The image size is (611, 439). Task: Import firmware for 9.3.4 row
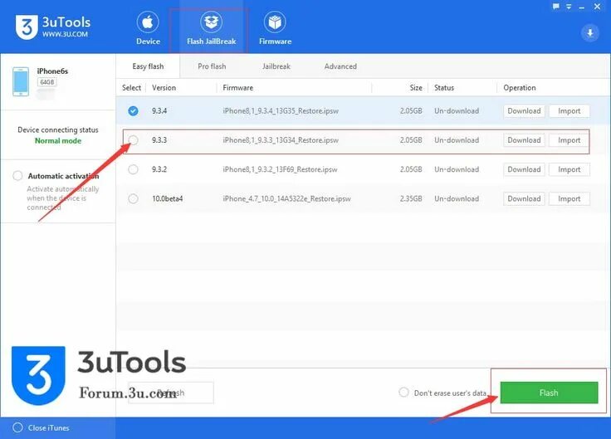pyautogui.click(x=569, y=111)
